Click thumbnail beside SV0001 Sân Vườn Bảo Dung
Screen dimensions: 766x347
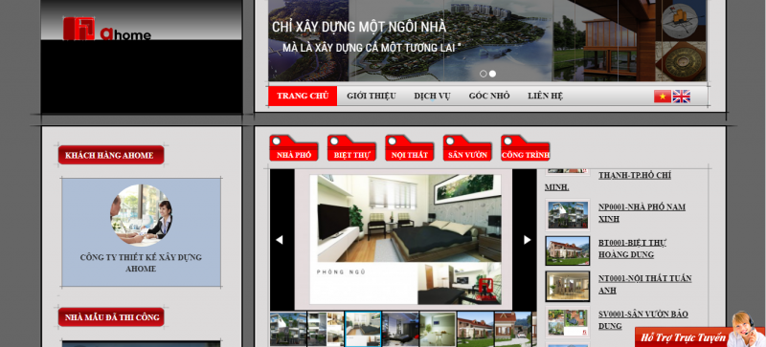(568, 322)
